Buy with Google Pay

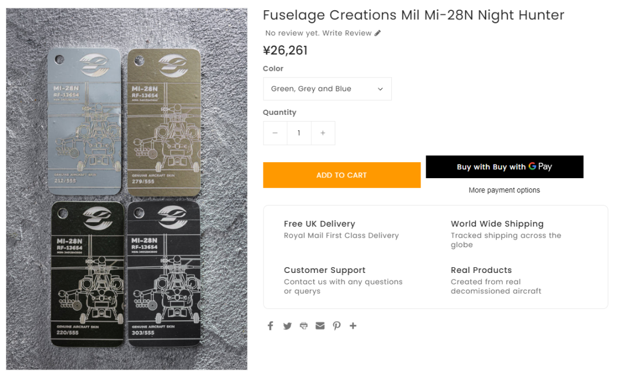point(504,167)
